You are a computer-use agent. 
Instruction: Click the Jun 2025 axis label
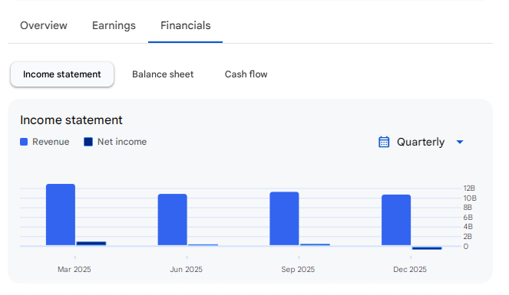point(186,270)
